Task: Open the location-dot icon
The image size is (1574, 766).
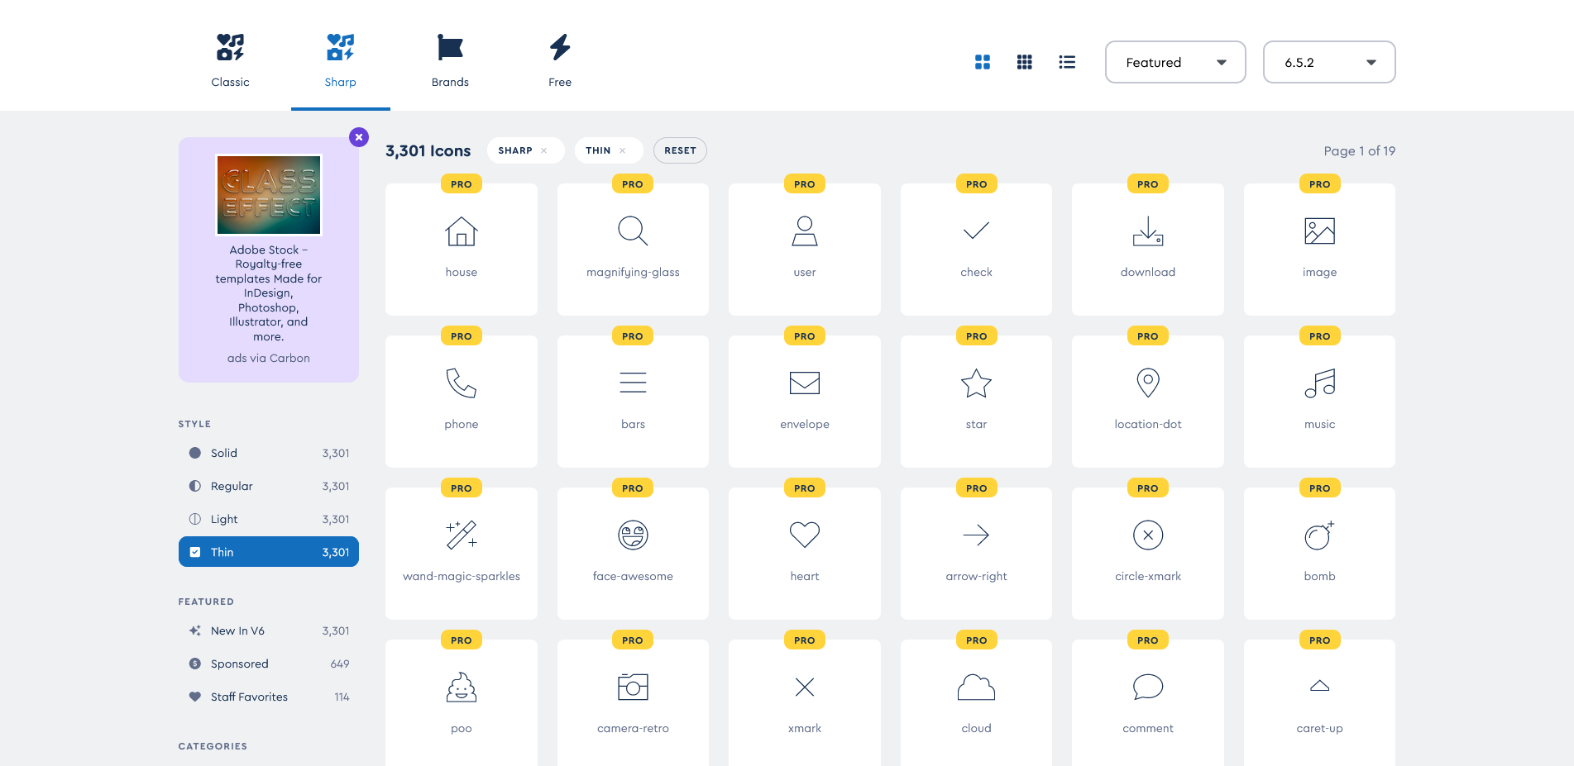Action: 1147,401
